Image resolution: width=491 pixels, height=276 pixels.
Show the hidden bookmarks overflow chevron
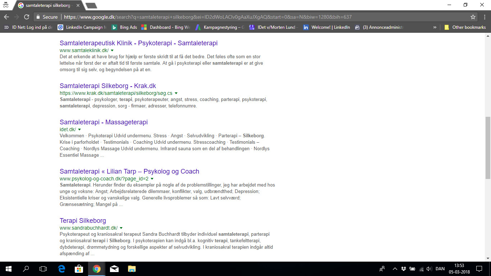pos(435,27)
